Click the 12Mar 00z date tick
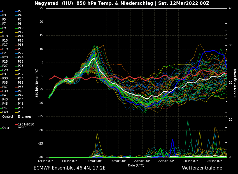 [x=46, y=161]
